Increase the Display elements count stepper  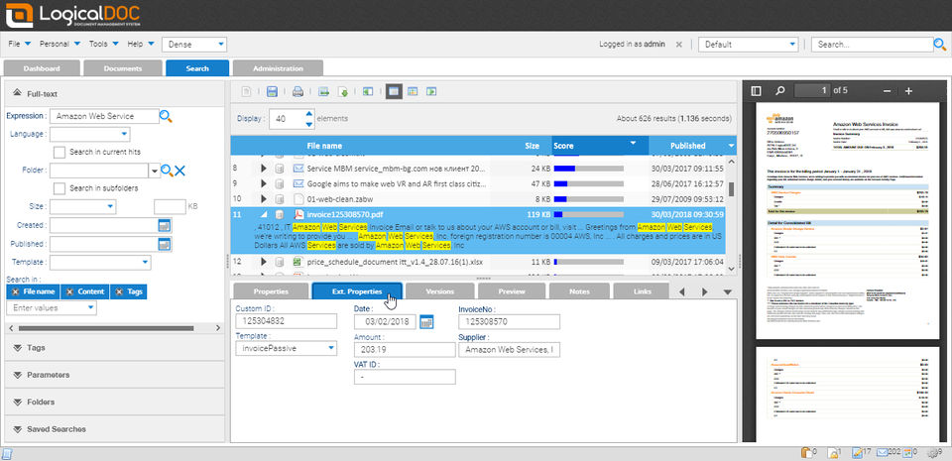pos(309,113)
